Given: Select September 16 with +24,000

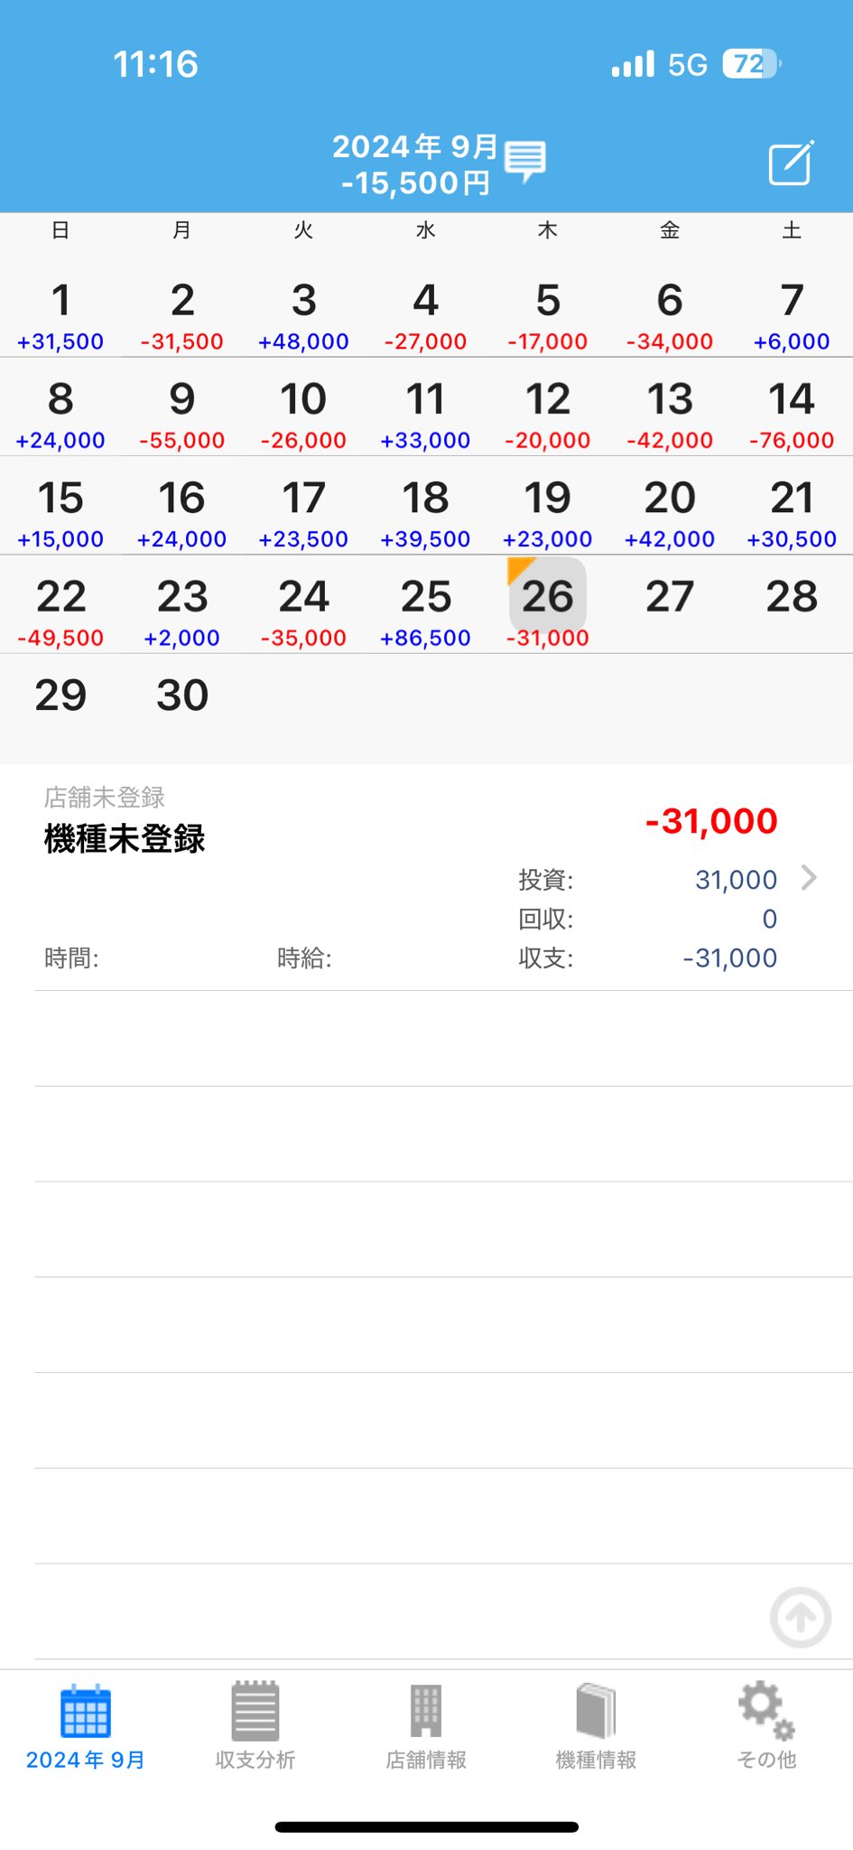Looking at the screenshot, I should pyautogui.click(x=182, y=511).
